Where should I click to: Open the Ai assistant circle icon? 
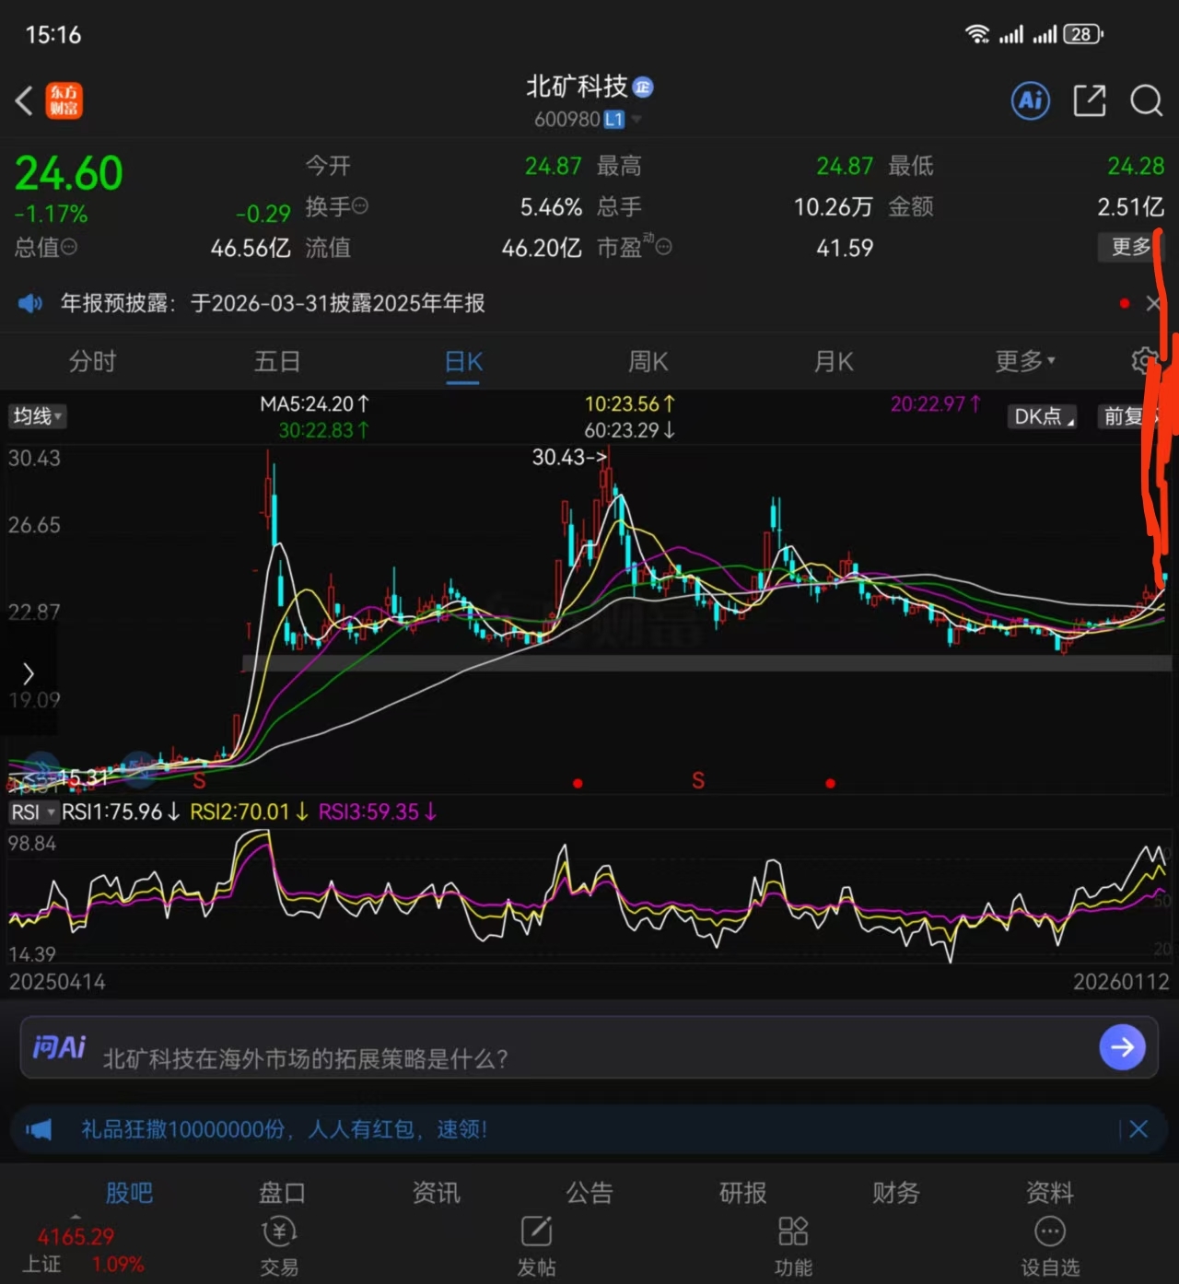tap(1031, 100)
